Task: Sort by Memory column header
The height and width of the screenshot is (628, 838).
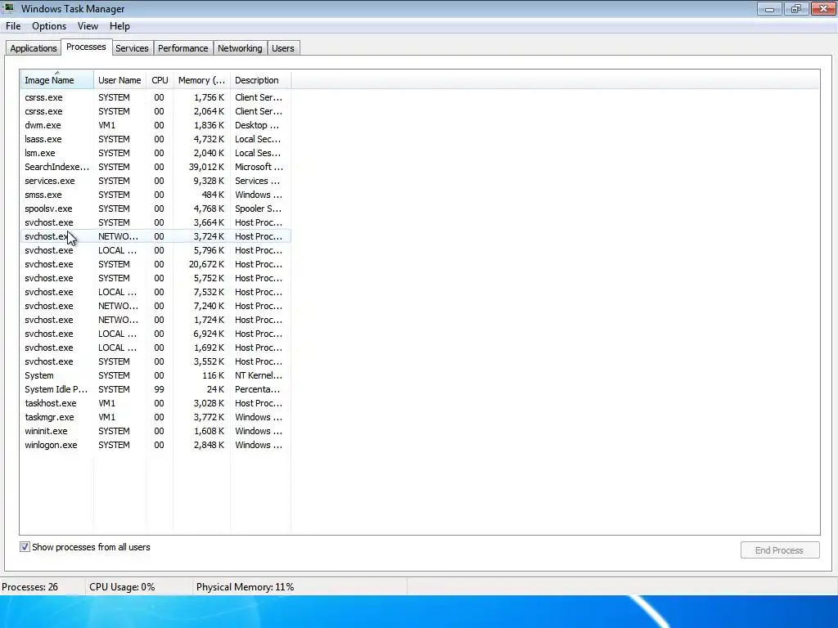Action: pos(201,80)
